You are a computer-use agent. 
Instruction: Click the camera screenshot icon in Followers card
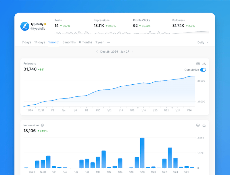pyautogui.click(x=198, y=63)
